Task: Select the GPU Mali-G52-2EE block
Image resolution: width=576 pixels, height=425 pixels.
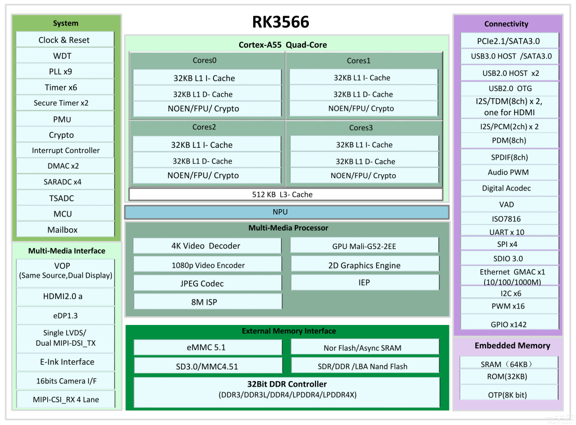Action: coord(364,246)
